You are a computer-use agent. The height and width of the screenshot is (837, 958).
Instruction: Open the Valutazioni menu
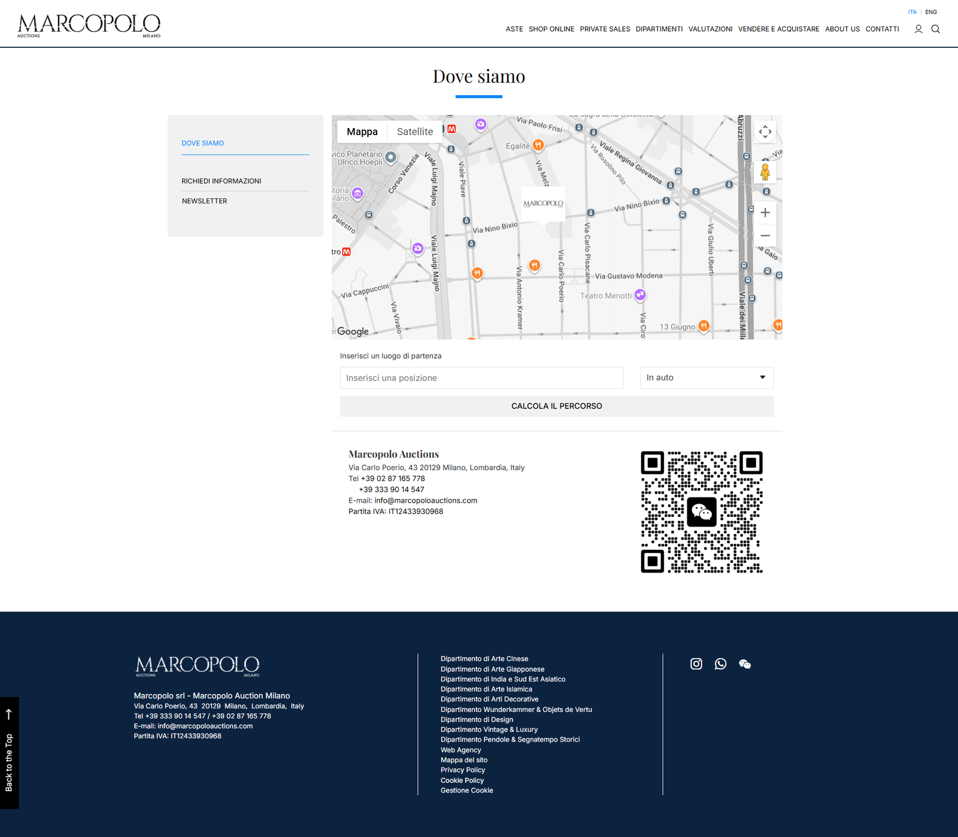711,29
